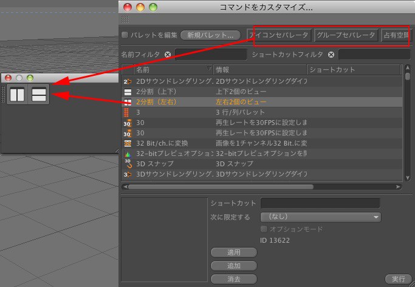Click the left-right split view icon in palette
The image size is (415, 287).
(17, 95)
